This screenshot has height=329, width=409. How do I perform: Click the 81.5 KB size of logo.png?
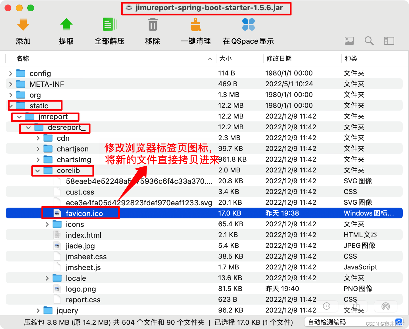230,289
